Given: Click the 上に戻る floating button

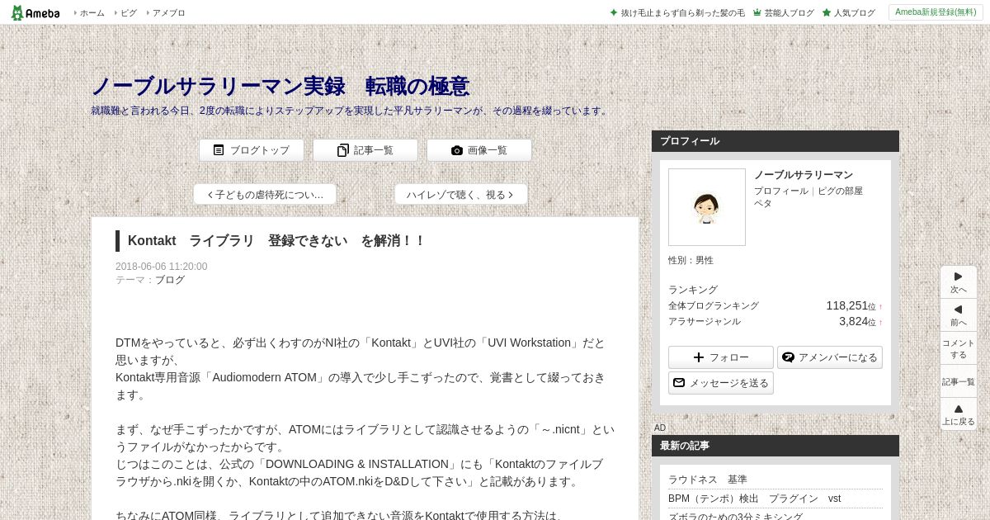Looking at the screenshot, I should coord(959,414).
